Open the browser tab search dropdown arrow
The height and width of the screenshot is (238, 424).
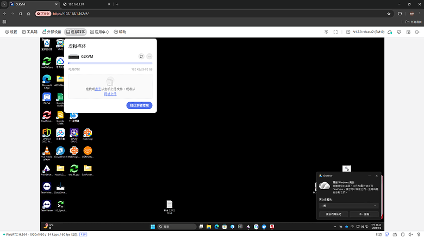pos(4,4)
